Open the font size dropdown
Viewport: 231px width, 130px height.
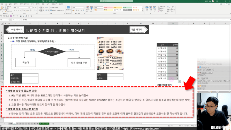coord(32,8)
